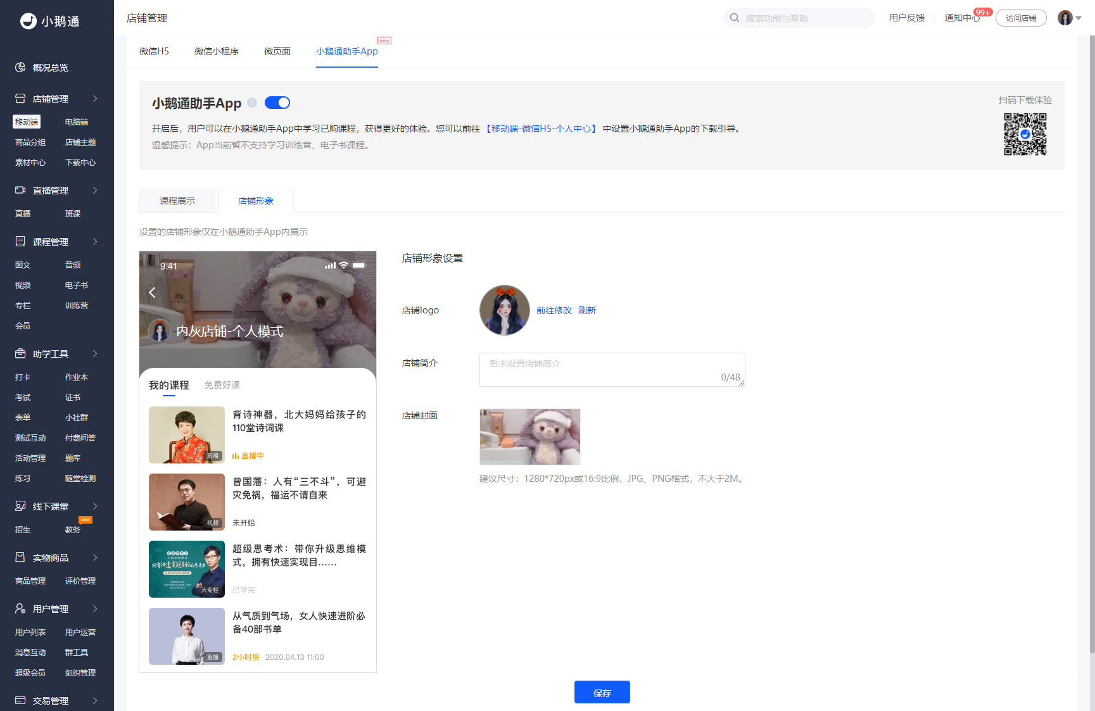Open the 移动端 sidebar item
Screen dimensions: 1095x711
coord(27,122)
